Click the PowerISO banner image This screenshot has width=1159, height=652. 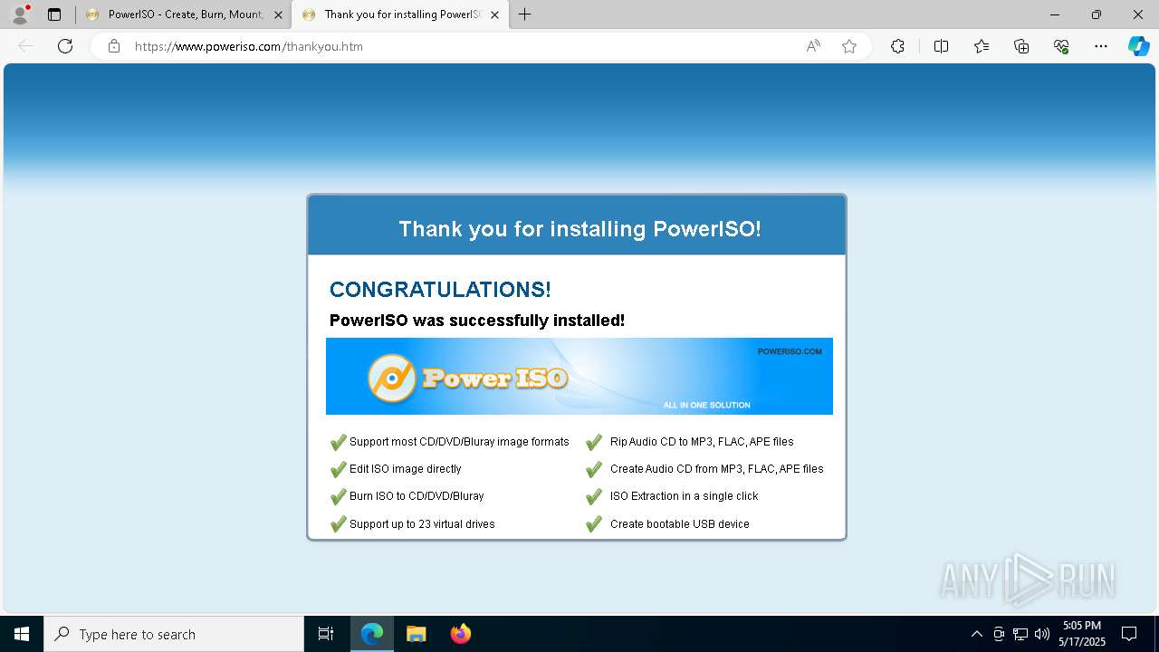[579, 376]
